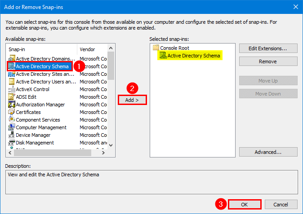
Task: Click the horizontal scroll left arrow
Action: coord(10,153)
